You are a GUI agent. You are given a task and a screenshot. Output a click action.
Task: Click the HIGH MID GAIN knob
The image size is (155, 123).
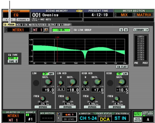(98, 82)
